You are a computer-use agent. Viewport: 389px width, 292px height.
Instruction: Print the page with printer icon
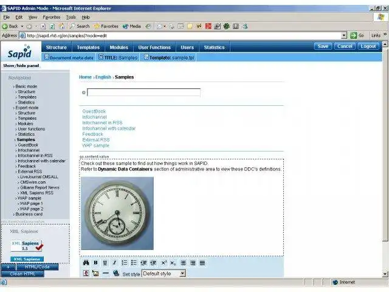171,26
